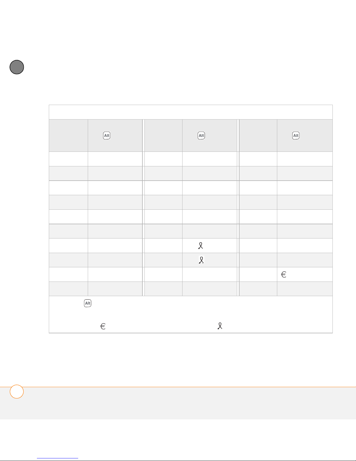The width and height of the screenshot is (356, 461).
Task: Click the Alt key icon in the table footnote
Action: 87,303
